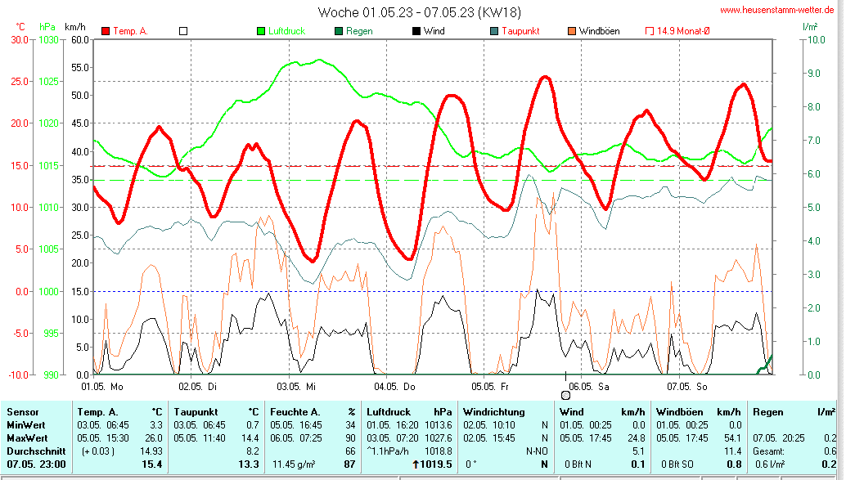Click the upward pressure trend arrow beside 1019.5
This screenshot has height=480, width=846.
[x=416, y=464]
